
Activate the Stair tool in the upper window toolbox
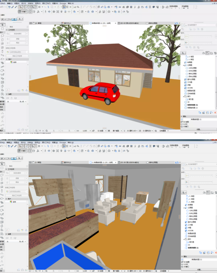2,63
